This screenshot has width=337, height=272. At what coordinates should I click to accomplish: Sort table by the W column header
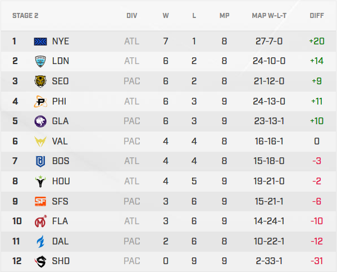point(166,16)
